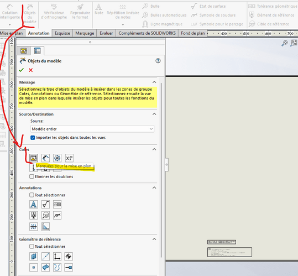
Task: Select the axes reference geometry icon
Action: point(45,257)
